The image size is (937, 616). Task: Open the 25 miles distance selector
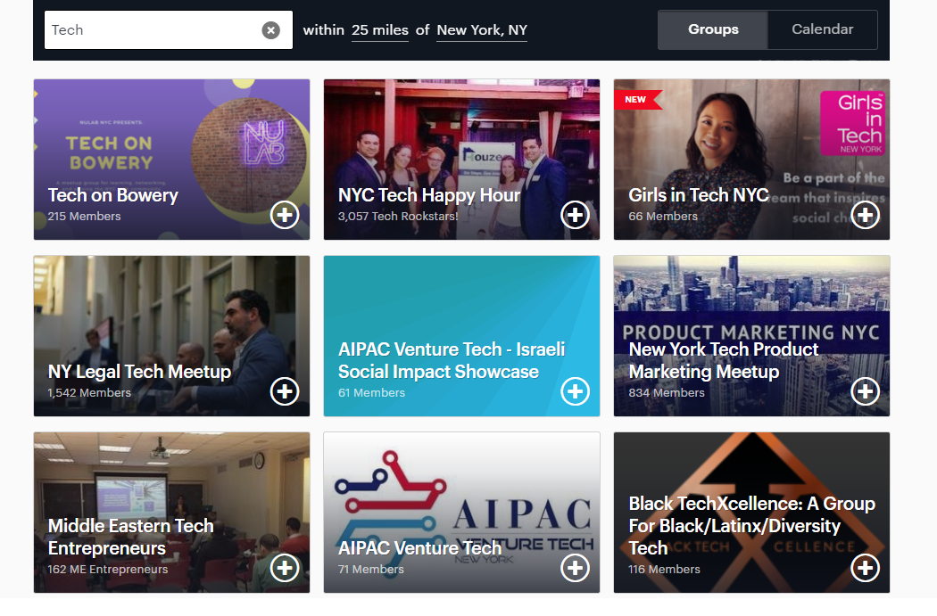point(380,30)
